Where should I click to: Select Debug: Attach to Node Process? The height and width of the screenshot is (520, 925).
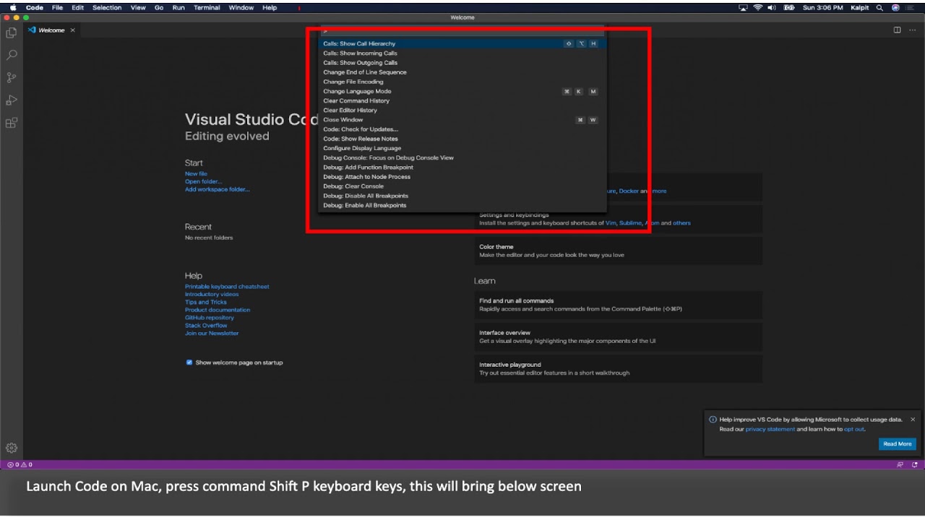pos(462,177)
